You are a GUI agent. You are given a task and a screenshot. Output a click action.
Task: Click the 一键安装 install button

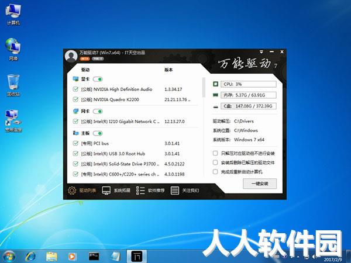pos(260,184)
